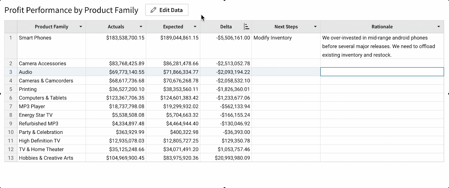The width and height of the screenshot is (449, 188).
Task: Select row number 13 header
Action: pyautogui.click(x=11, y=158)
